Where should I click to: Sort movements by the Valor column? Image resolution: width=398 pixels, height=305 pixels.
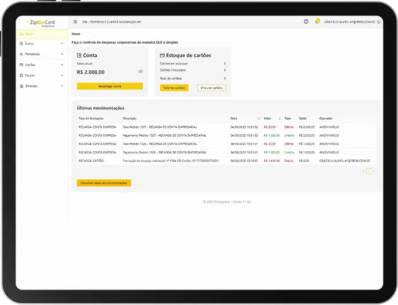coord(279,118)
